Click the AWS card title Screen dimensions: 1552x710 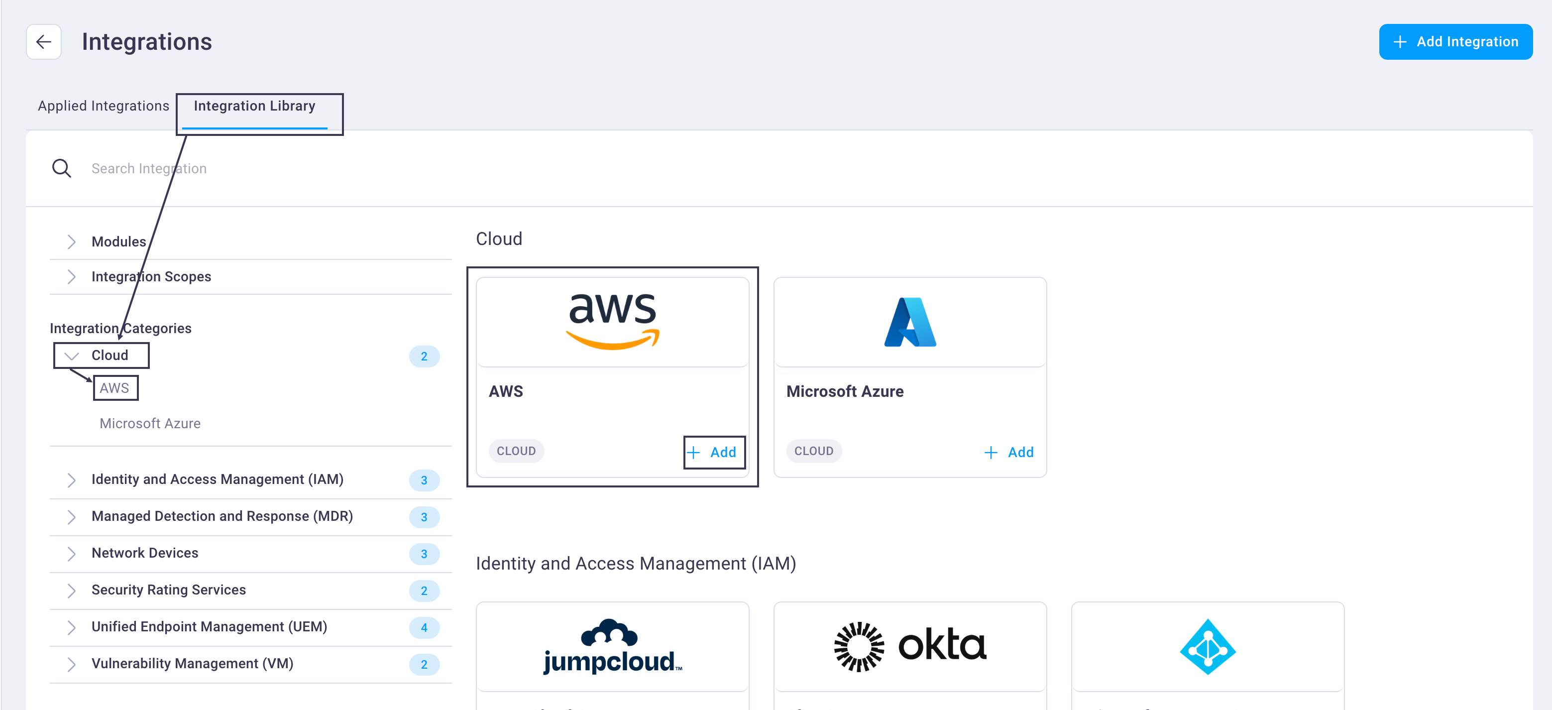coord(506,391)
